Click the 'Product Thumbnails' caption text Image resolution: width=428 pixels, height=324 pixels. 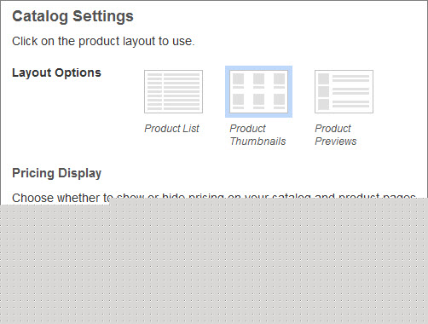click(x=257, y=135)
